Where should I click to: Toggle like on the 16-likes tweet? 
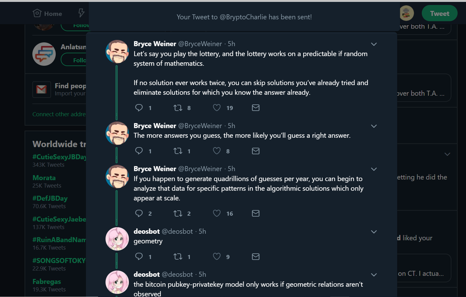[x=217, y=213]
